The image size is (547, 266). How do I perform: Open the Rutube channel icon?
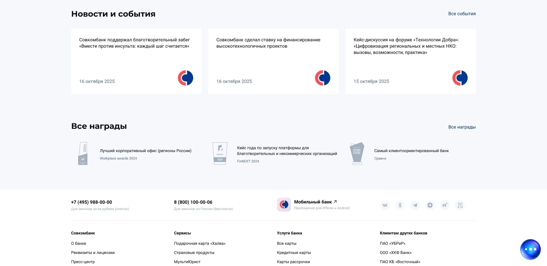point(445,205)
